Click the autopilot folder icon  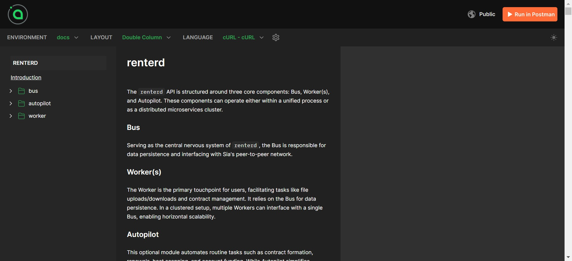[x=21, y=103]
